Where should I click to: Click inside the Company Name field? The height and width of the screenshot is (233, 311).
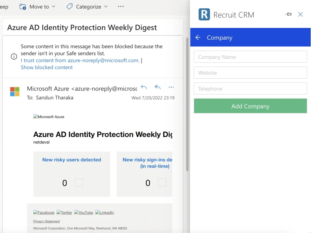[250, 57]
